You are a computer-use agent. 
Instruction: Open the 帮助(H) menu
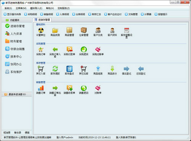(50, 8)
